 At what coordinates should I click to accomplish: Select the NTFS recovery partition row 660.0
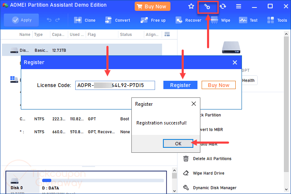pos(75,132)
